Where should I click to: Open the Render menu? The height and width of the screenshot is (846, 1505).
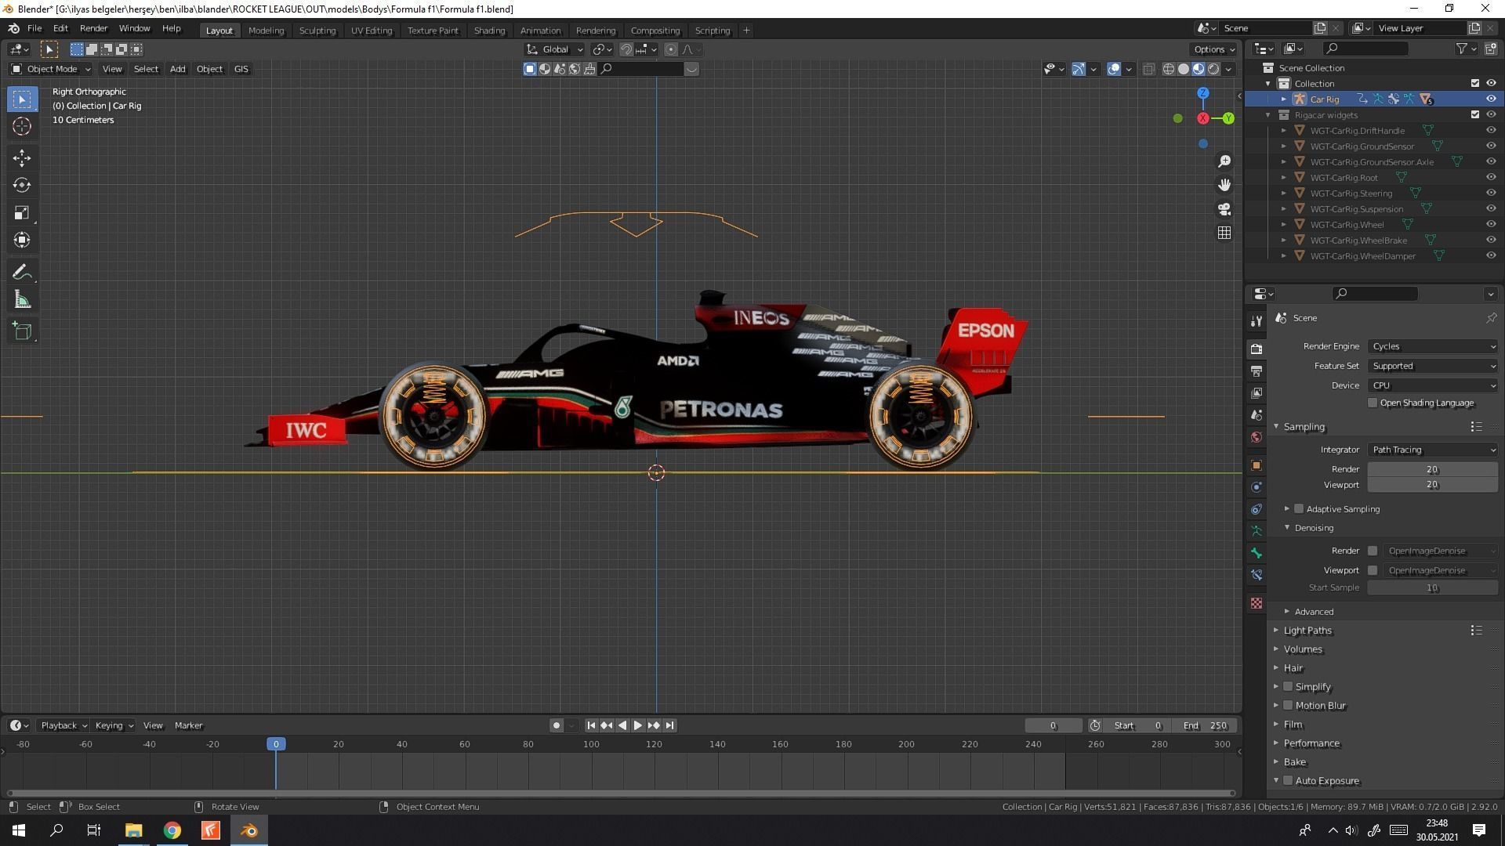[93, 28]
